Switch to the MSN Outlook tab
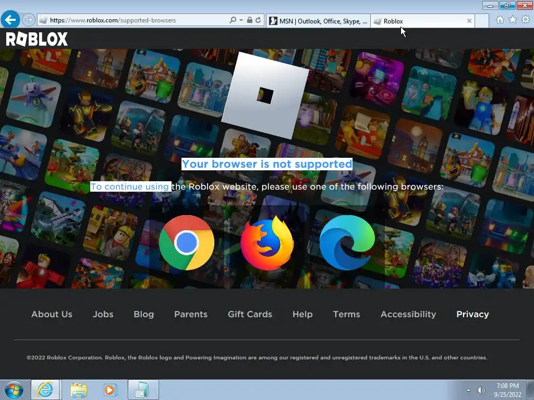Screen dimensions: 534x400 click(x=319, y=21)
